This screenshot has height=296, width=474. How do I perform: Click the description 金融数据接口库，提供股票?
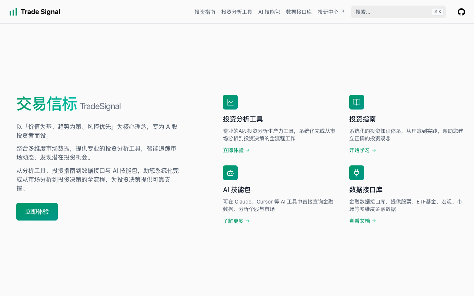coord(405,205)
